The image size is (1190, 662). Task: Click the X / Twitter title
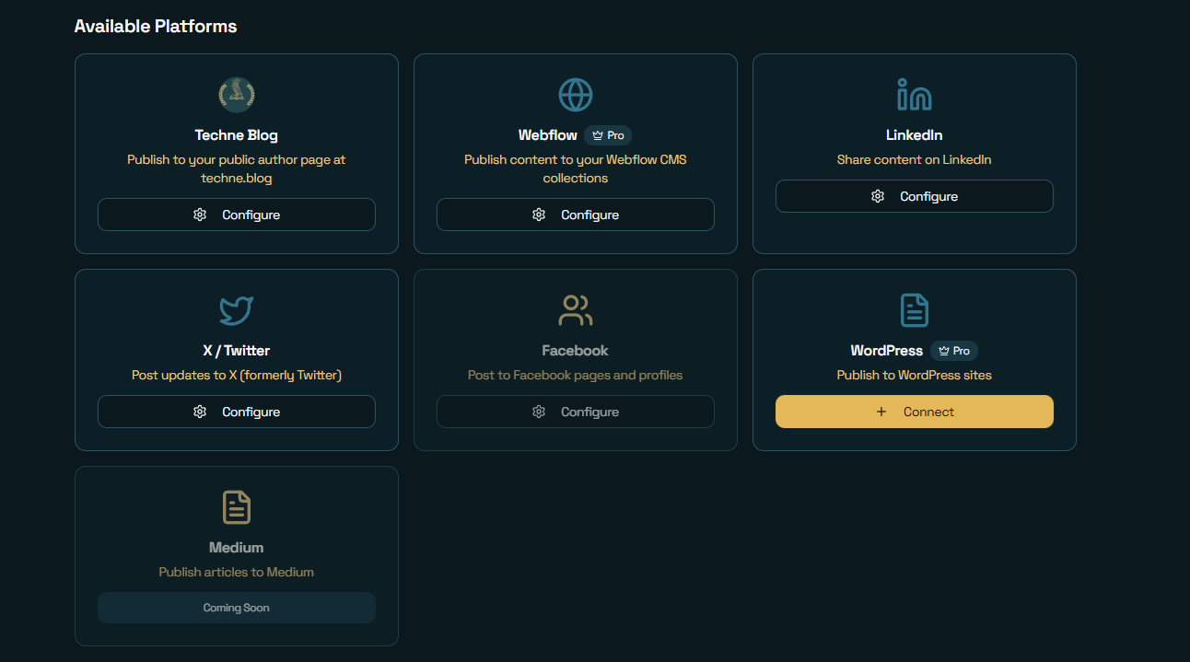click(x=237, y=351)
